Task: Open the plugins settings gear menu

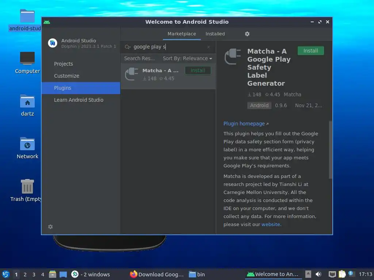Action: click(247, 34)
